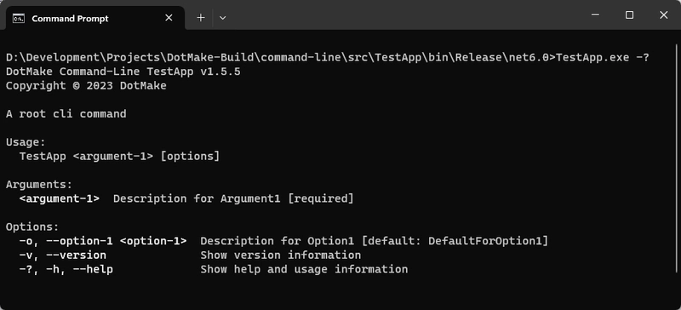Click the Copyright © 2023 DotMake line
The image size is (681, 310).
86,86
